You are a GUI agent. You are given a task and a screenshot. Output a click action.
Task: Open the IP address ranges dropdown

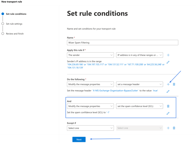[140, 55]
